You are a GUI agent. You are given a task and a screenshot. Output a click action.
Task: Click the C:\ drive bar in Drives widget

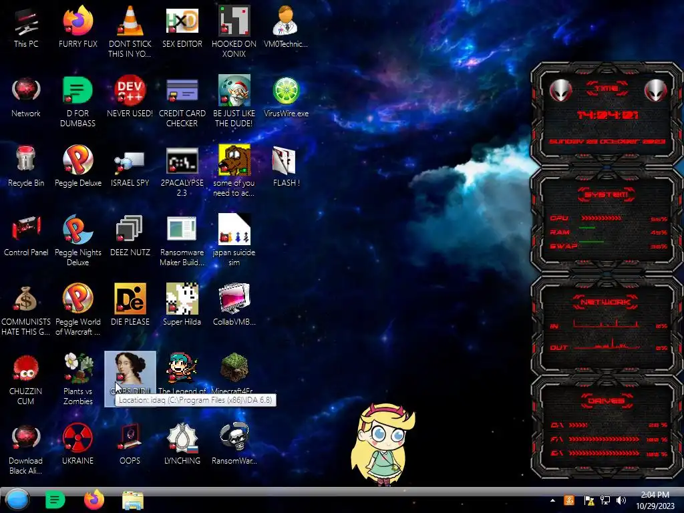(578, 425)
